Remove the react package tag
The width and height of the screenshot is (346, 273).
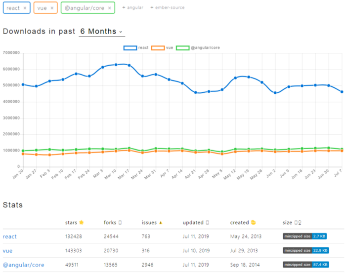(x=25, y=8)
